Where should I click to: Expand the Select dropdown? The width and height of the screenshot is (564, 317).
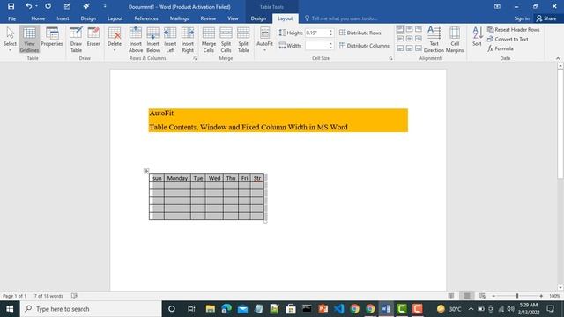pos(10,50)
